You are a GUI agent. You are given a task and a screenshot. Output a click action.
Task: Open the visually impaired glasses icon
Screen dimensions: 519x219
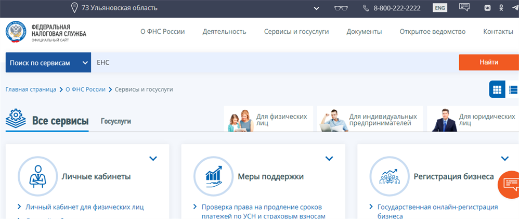(x=341, y=8)
